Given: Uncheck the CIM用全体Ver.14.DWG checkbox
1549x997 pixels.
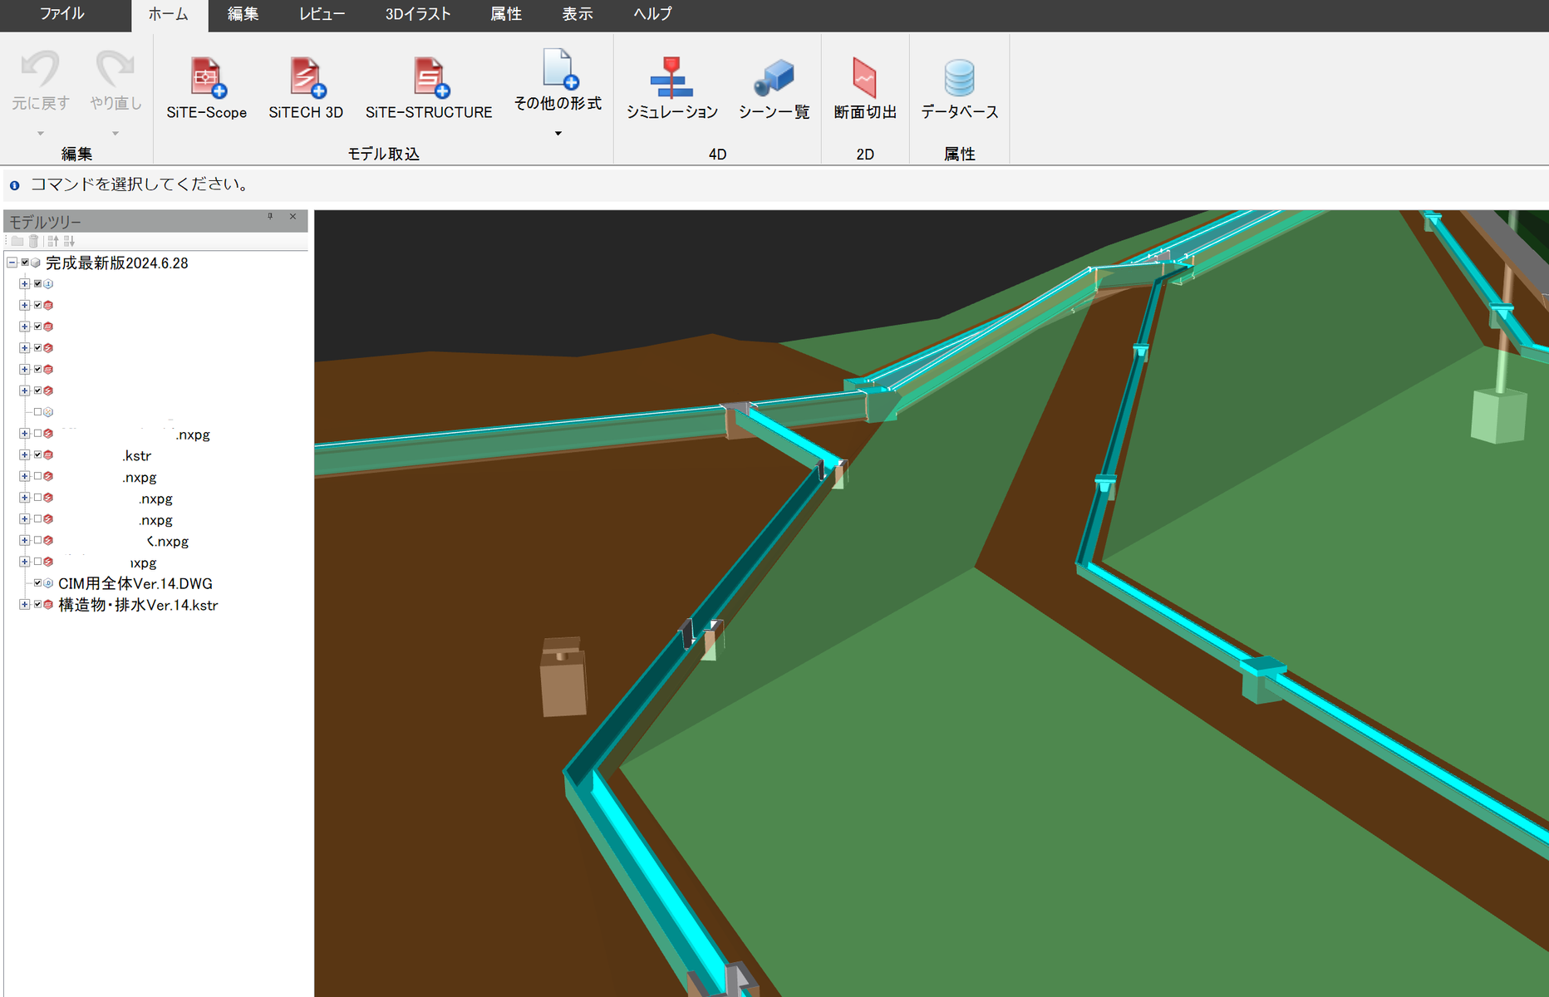Looking at the screenshot, I should (37, 583).
